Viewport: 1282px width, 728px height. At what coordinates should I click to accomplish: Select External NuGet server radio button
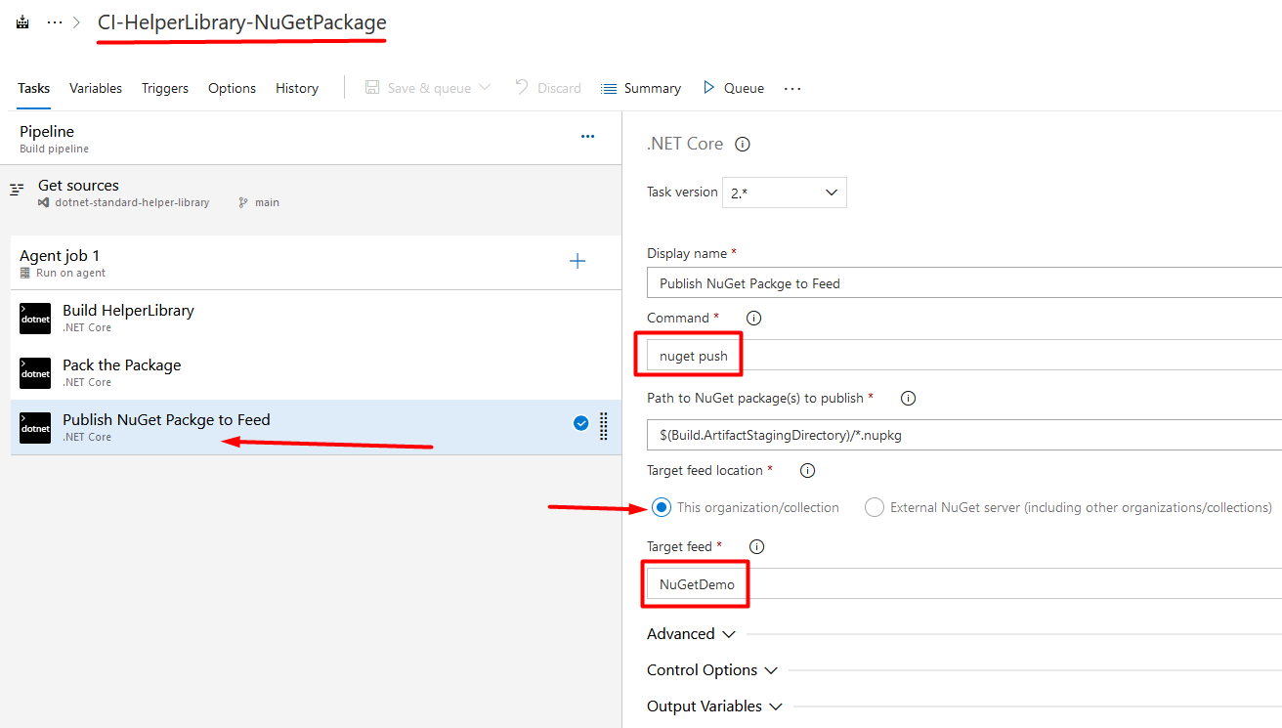pos(875,507)
